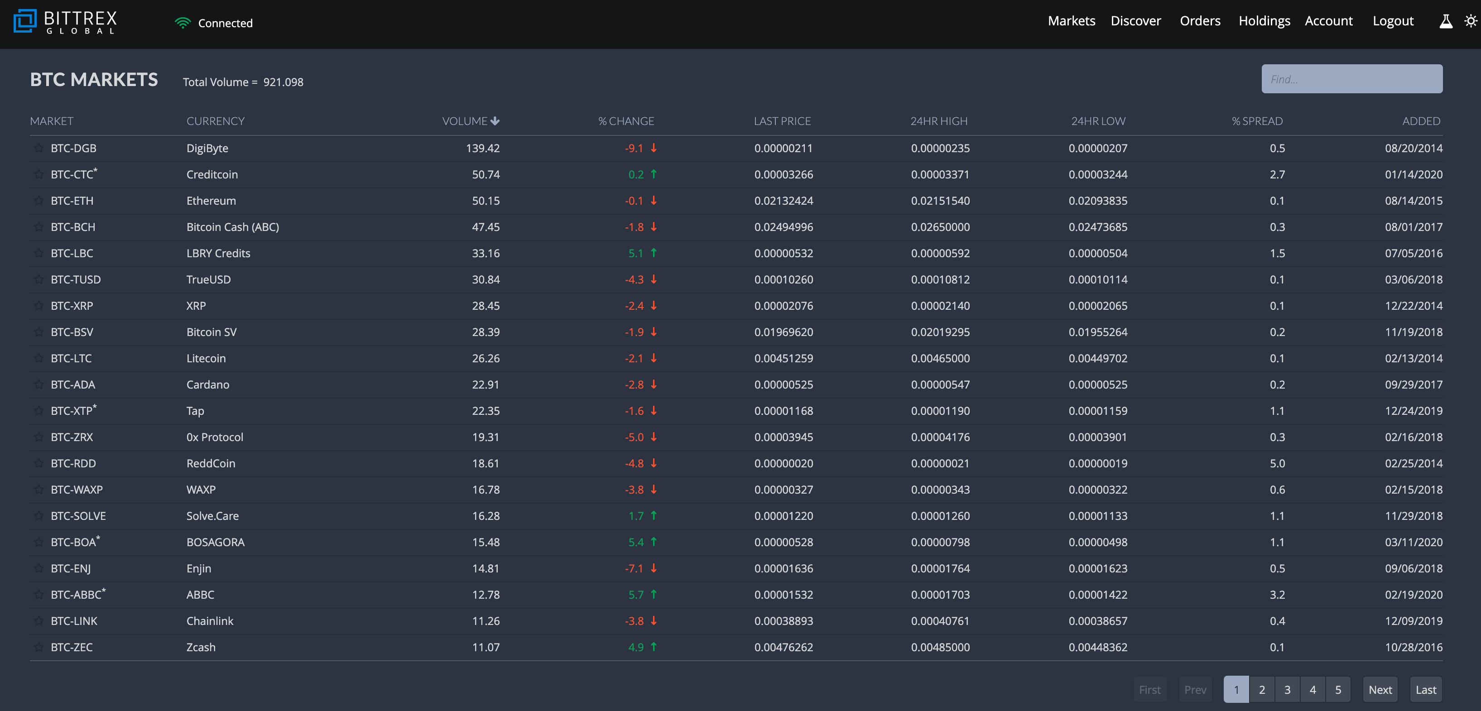Image resolution: width=1481 pixels, height=711 pixels.
Task: Sort by the VOLUME column arrow
Action: pyautogui.click(x=495, y=121)
